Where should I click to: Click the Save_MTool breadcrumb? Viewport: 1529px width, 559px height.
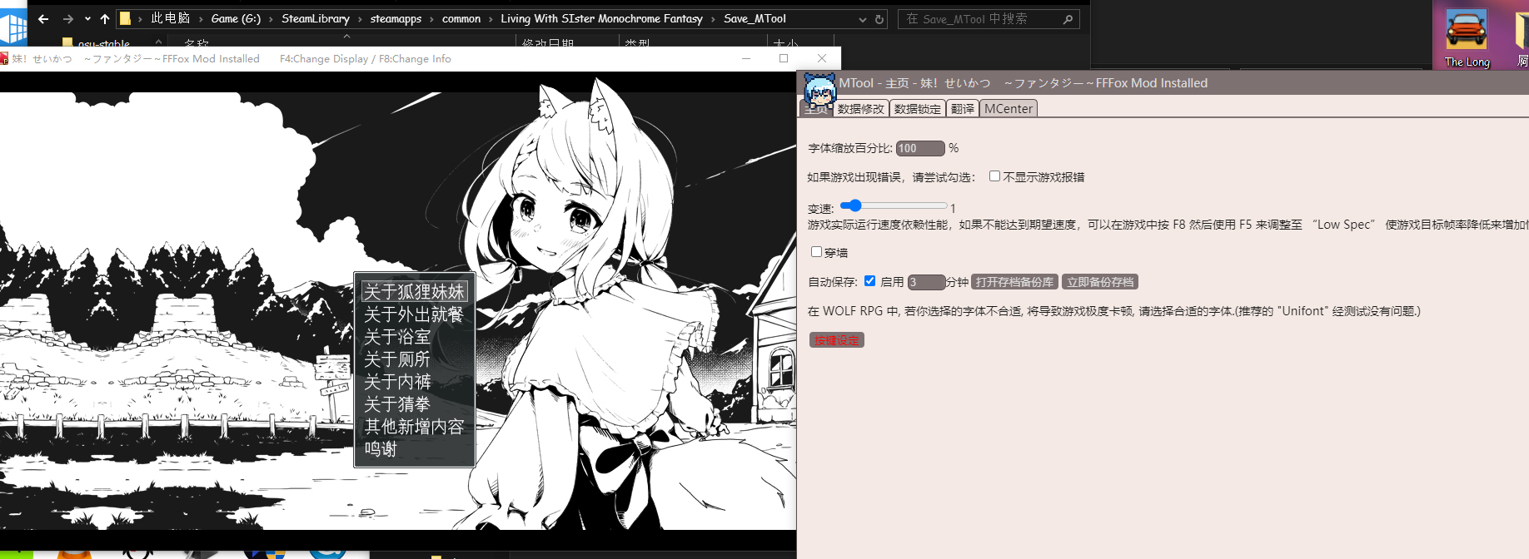755,18
